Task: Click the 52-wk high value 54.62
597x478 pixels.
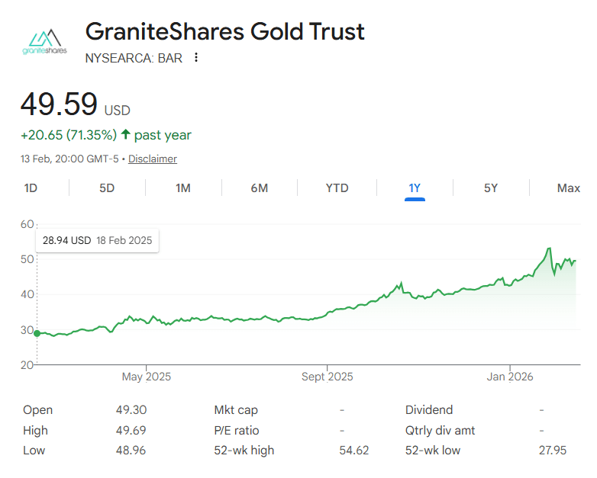Action: pyautogui.click(x=353, y=451)
